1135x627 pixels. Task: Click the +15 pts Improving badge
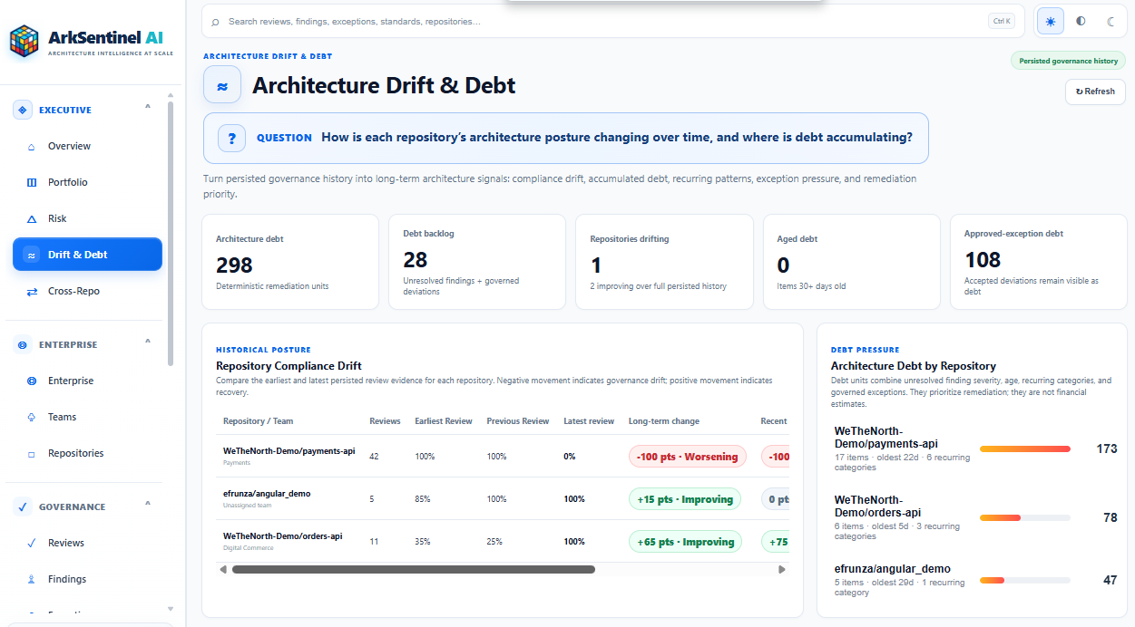(685, 499)
